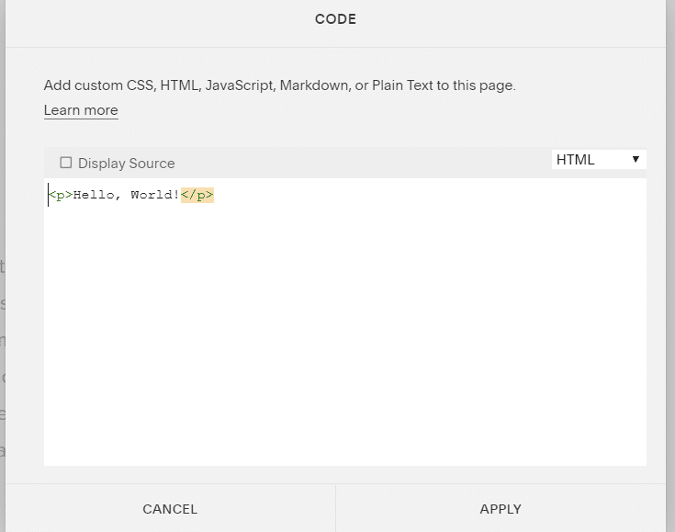This screenshot has width=675, height=532.
Task: Open the HTML language dropdown
Action: [x=599, y=160]
